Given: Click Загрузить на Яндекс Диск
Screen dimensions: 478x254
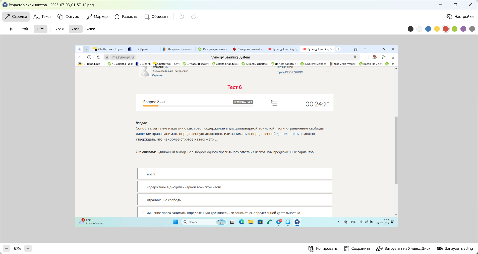Looking at the screenshot, I should coord(403,248).
